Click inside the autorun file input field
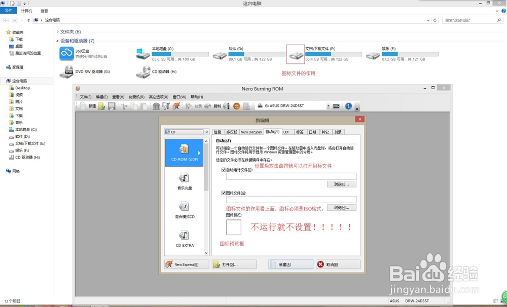The width and height of the screenshot is (507, 307). click(x=284, y=176)
